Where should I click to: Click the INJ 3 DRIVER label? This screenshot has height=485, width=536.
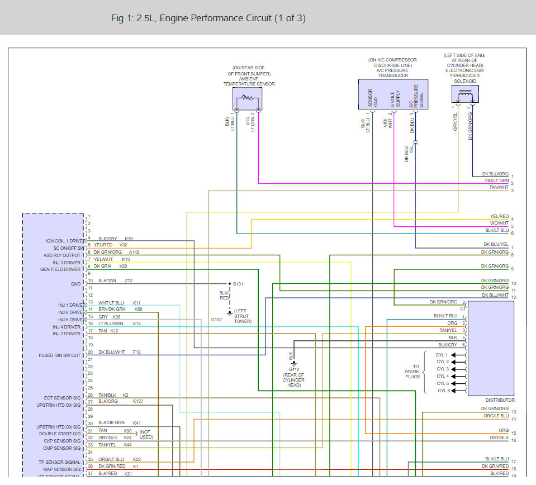point(67,263)
